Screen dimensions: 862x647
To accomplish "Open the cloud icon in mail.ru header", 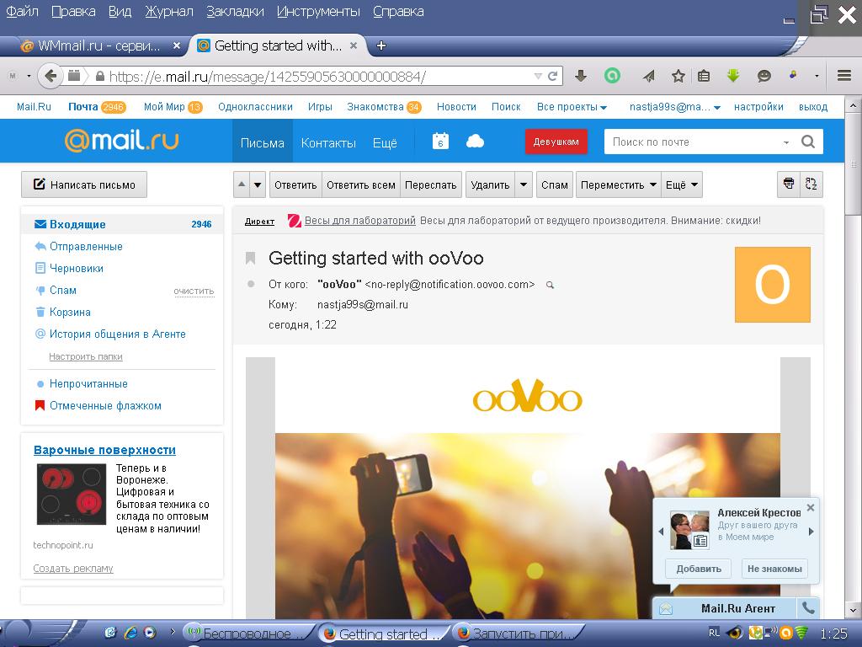I will point(475,142).
